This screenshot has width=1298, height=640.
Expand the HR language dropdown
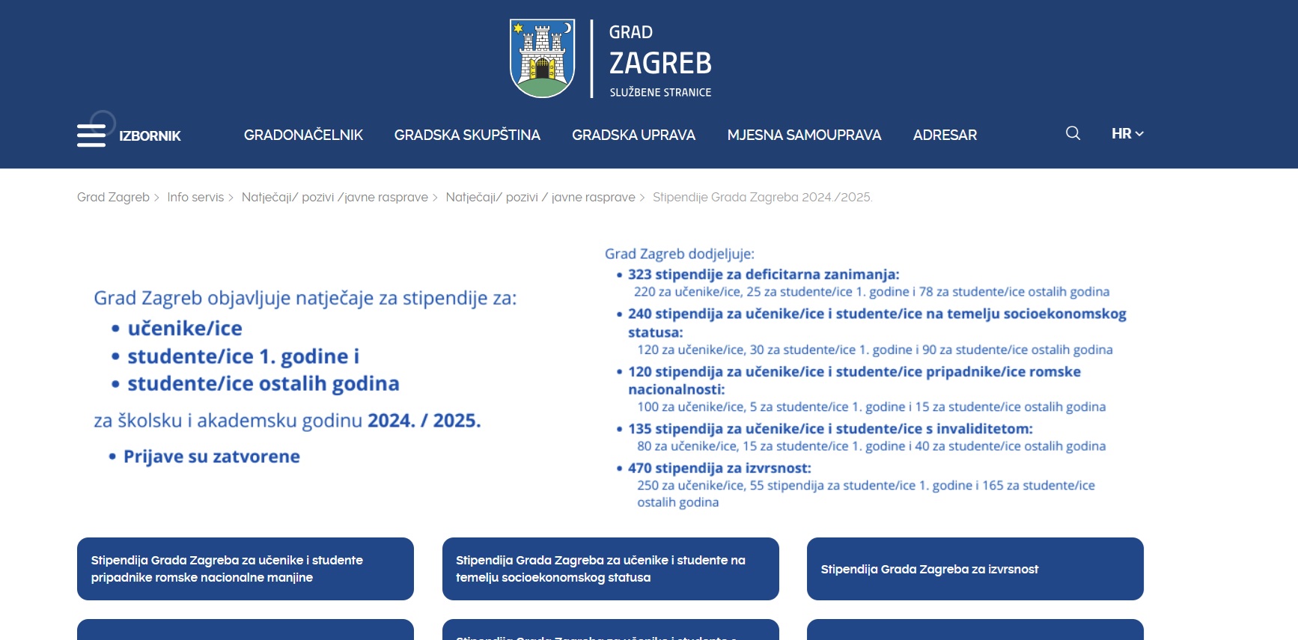[1127, 134]
